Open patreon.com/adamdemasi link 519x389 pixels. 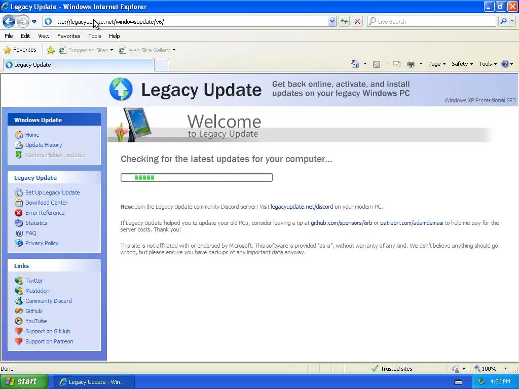pyautogui.click(x=412, y=223)
